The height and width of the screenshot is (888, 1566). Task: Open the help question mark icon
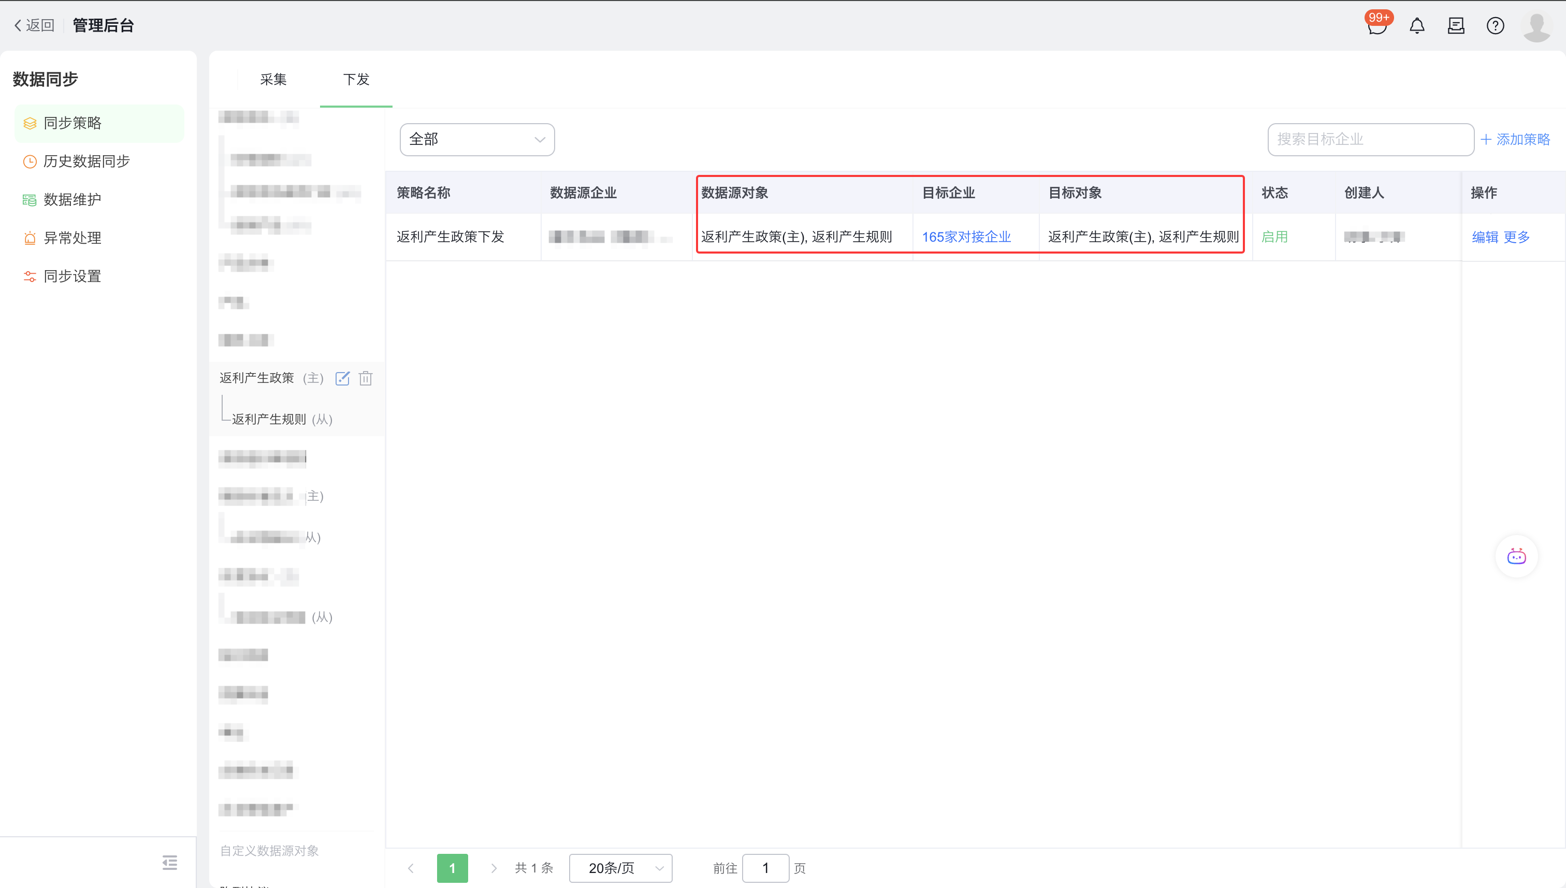click(1495, 26)
